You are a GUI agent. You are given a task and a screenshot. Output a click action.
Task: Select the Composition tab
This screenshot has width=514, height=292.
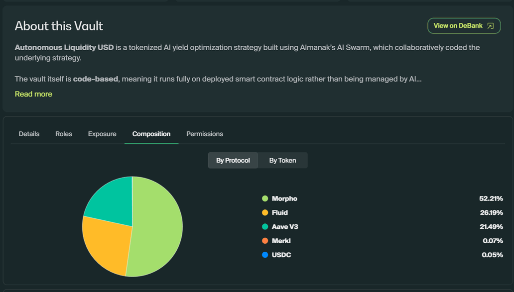pyautogui.click(x=151, y=134)
